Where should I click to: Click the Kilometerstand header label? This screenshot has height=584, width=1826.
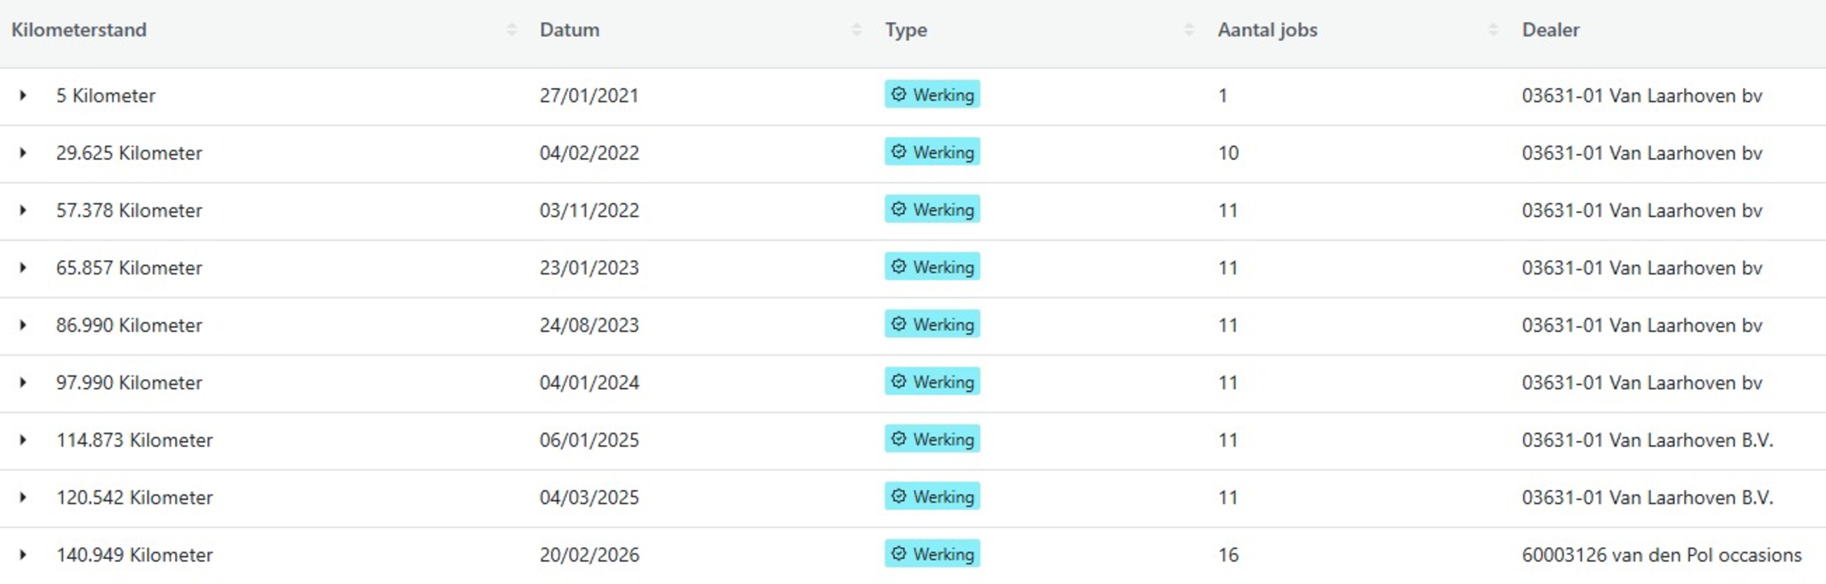[x=79, y=30]
